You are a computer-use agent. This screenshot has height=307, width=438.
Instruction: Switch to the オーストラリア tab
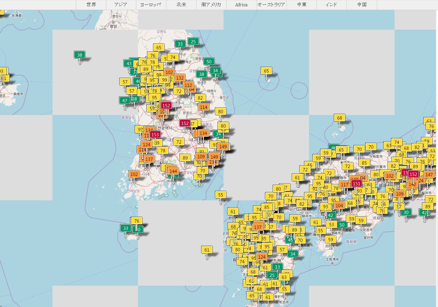271,5
